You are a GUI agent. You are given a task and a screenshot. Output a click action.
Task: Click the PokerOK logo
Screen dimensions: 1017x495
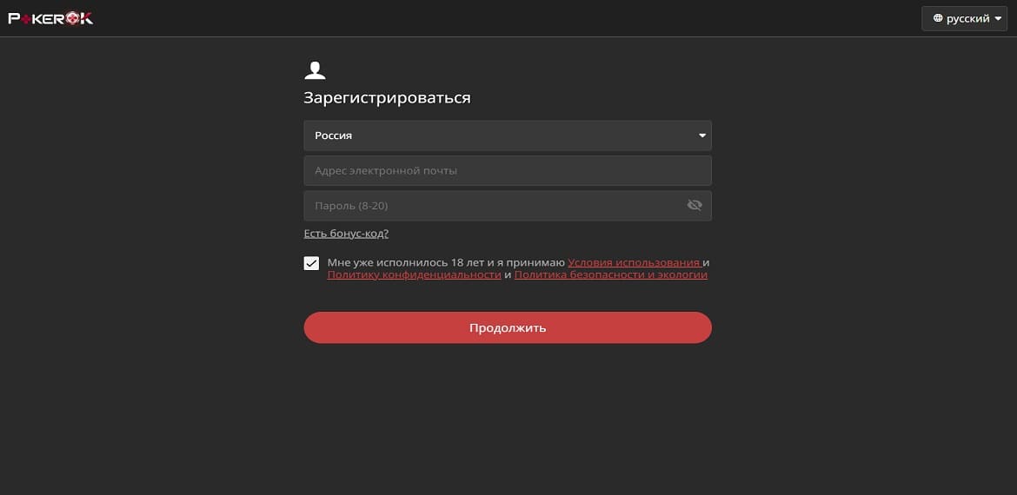[50, 18]
